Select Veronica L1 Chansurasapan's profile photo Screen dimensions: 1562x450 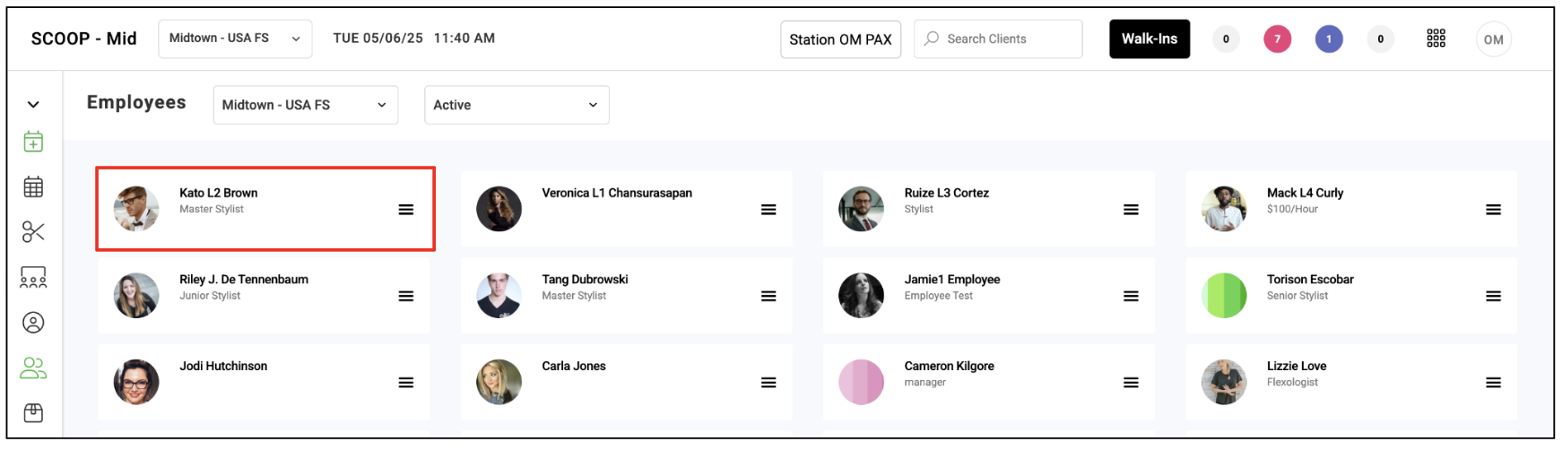click(x=499, y=209)
